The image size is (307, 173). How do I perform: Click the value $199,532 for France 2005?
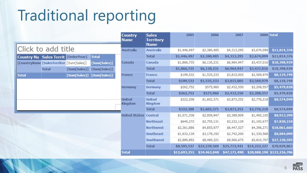point(183,75)
